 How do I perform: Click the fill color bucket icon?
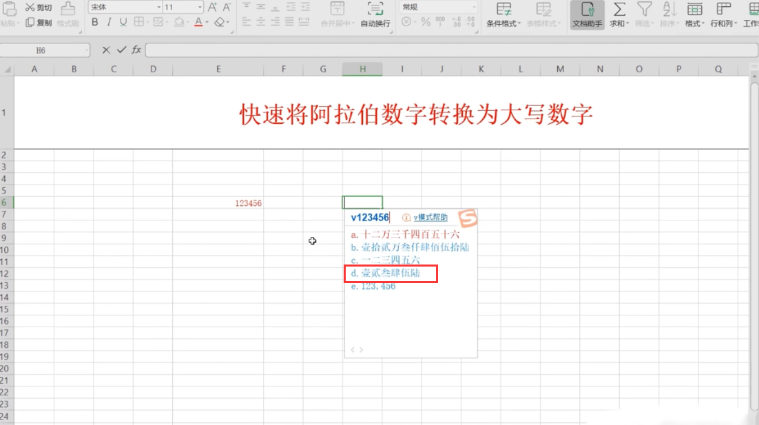click(178, 22)
